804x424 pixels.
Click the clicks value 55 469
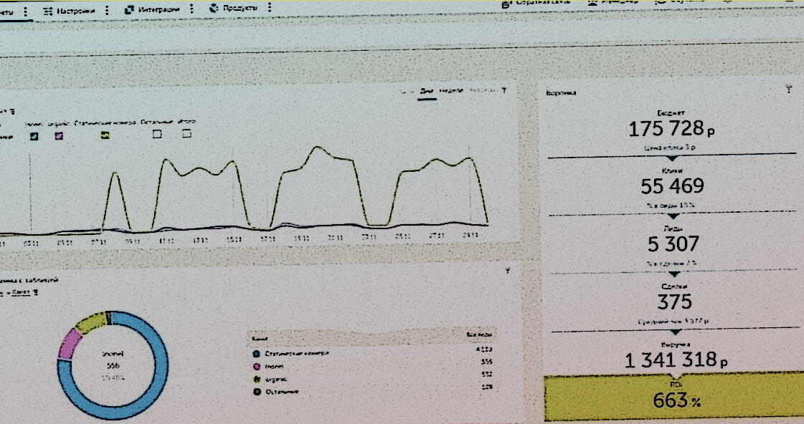coord(672,186)
